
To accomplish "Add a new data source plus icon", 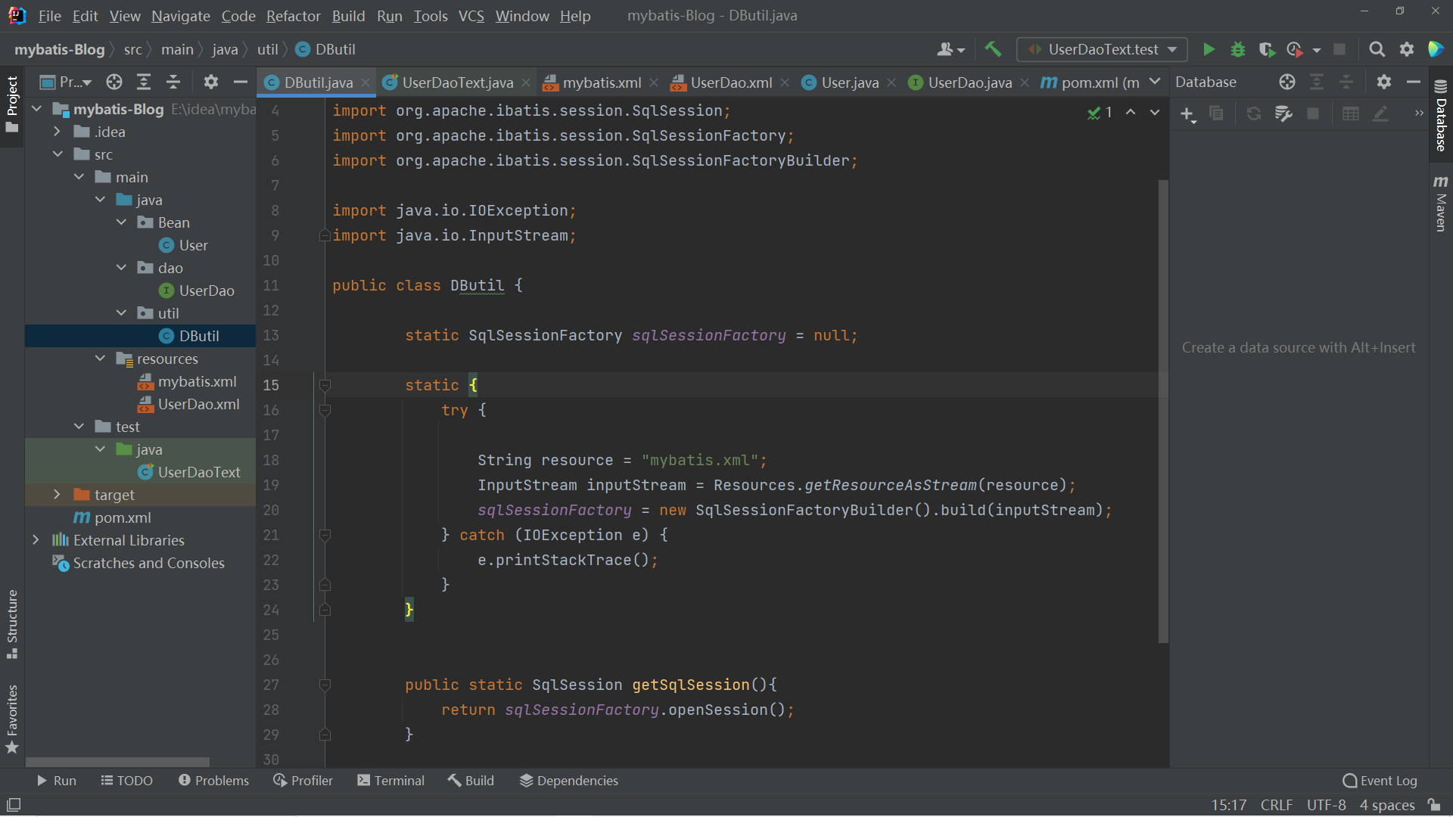I will pos(1187,114).
